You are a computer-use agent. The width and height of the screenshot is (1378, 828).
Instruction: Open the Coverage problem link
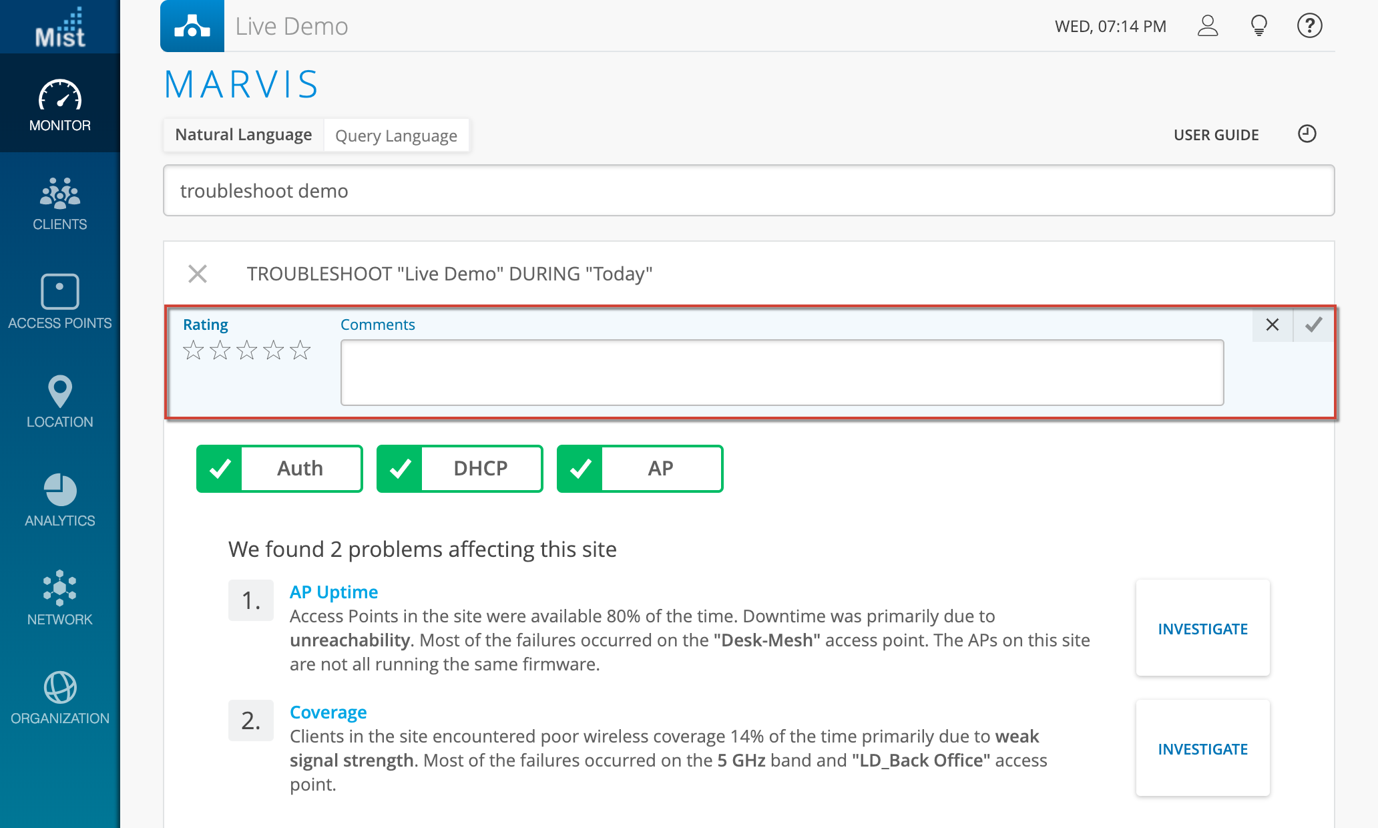coord(328,712)
